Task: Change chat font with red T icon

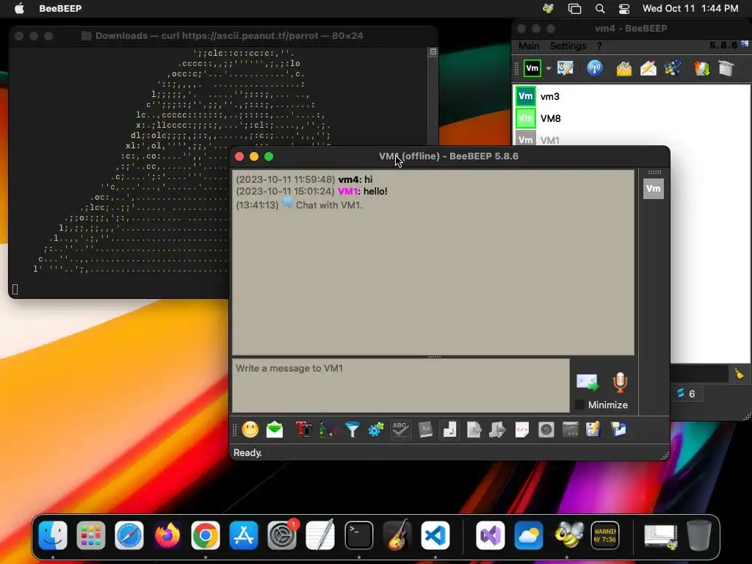Action: [303, 430]
